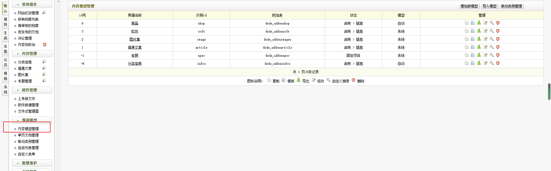Open 单页文档管理 in sidebar
Image resolution: width=551 pixels, height=171 pixels.
pyautogui.click(x=28, y=135)
